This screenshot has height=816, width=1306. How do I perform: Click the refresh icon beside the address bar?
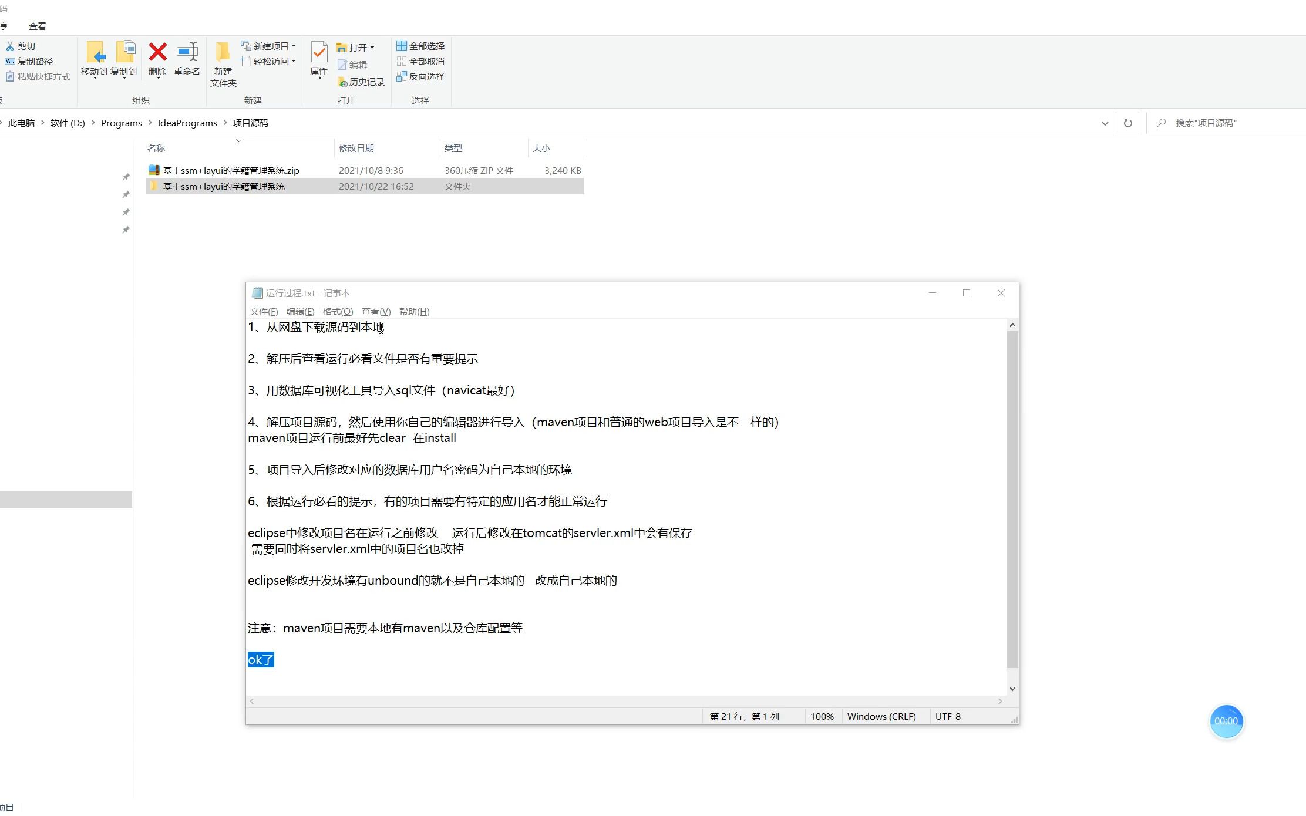coord(1127,123)
